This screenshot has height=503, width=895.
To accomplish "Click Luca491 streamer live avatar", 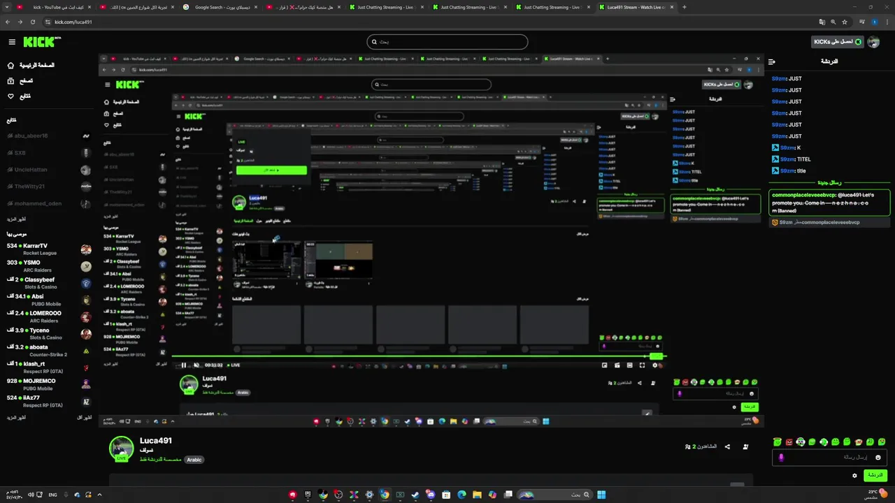I will tap(122, 449).
